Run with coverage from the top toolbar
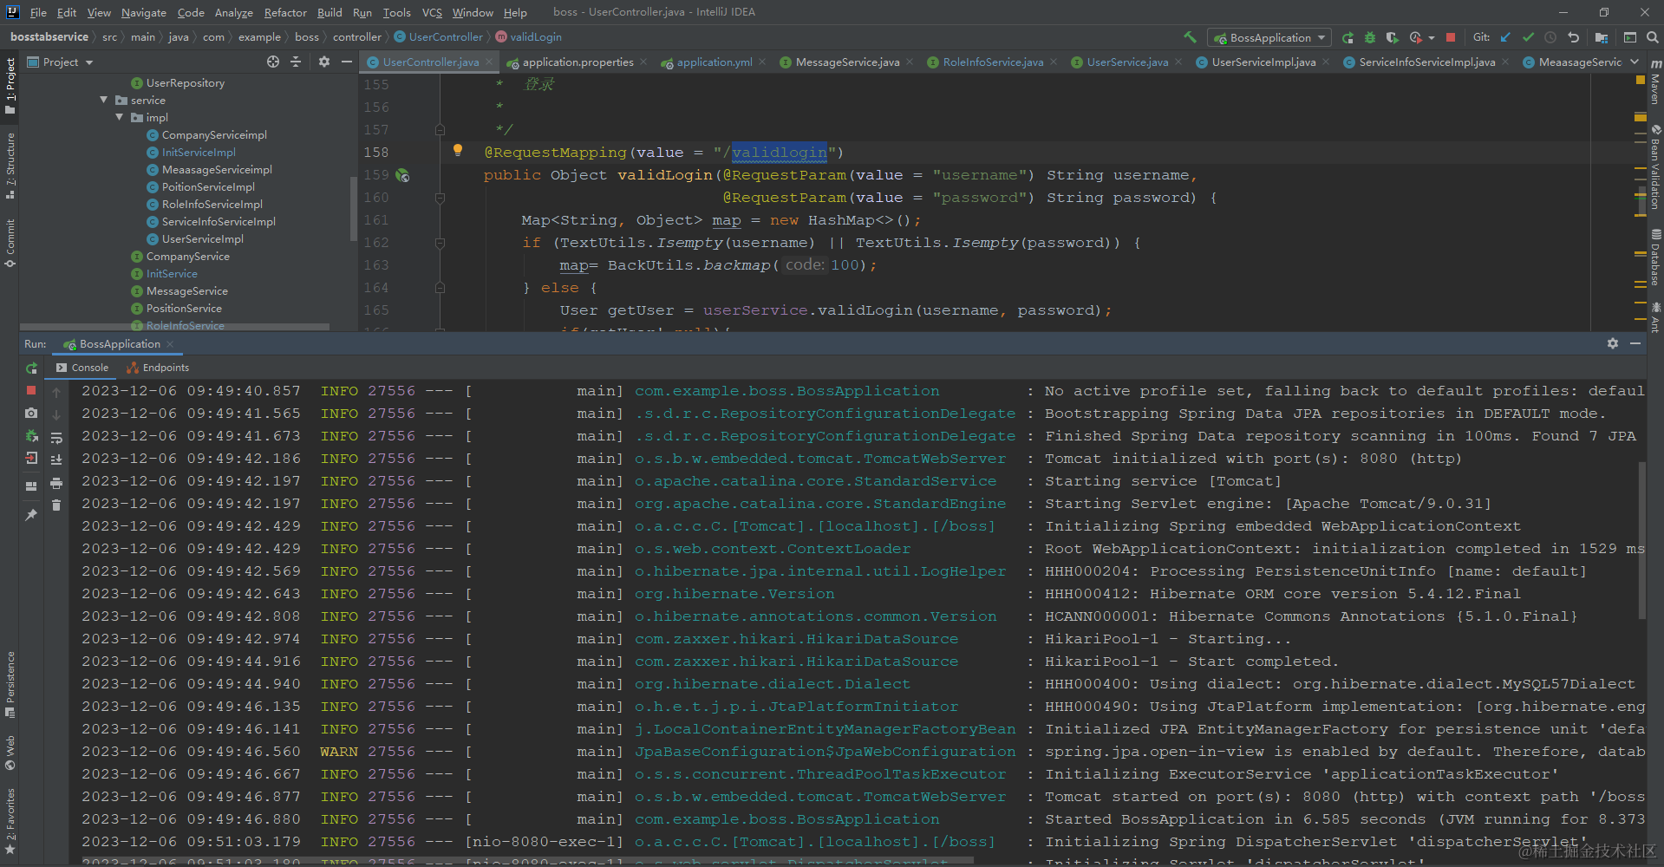 (1392, 37)
